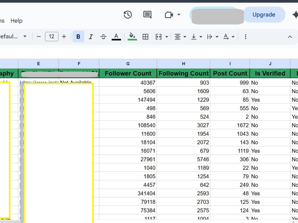The image size is (298, 223).
Task: Select post count cell 1672
Action: point(230,125)
